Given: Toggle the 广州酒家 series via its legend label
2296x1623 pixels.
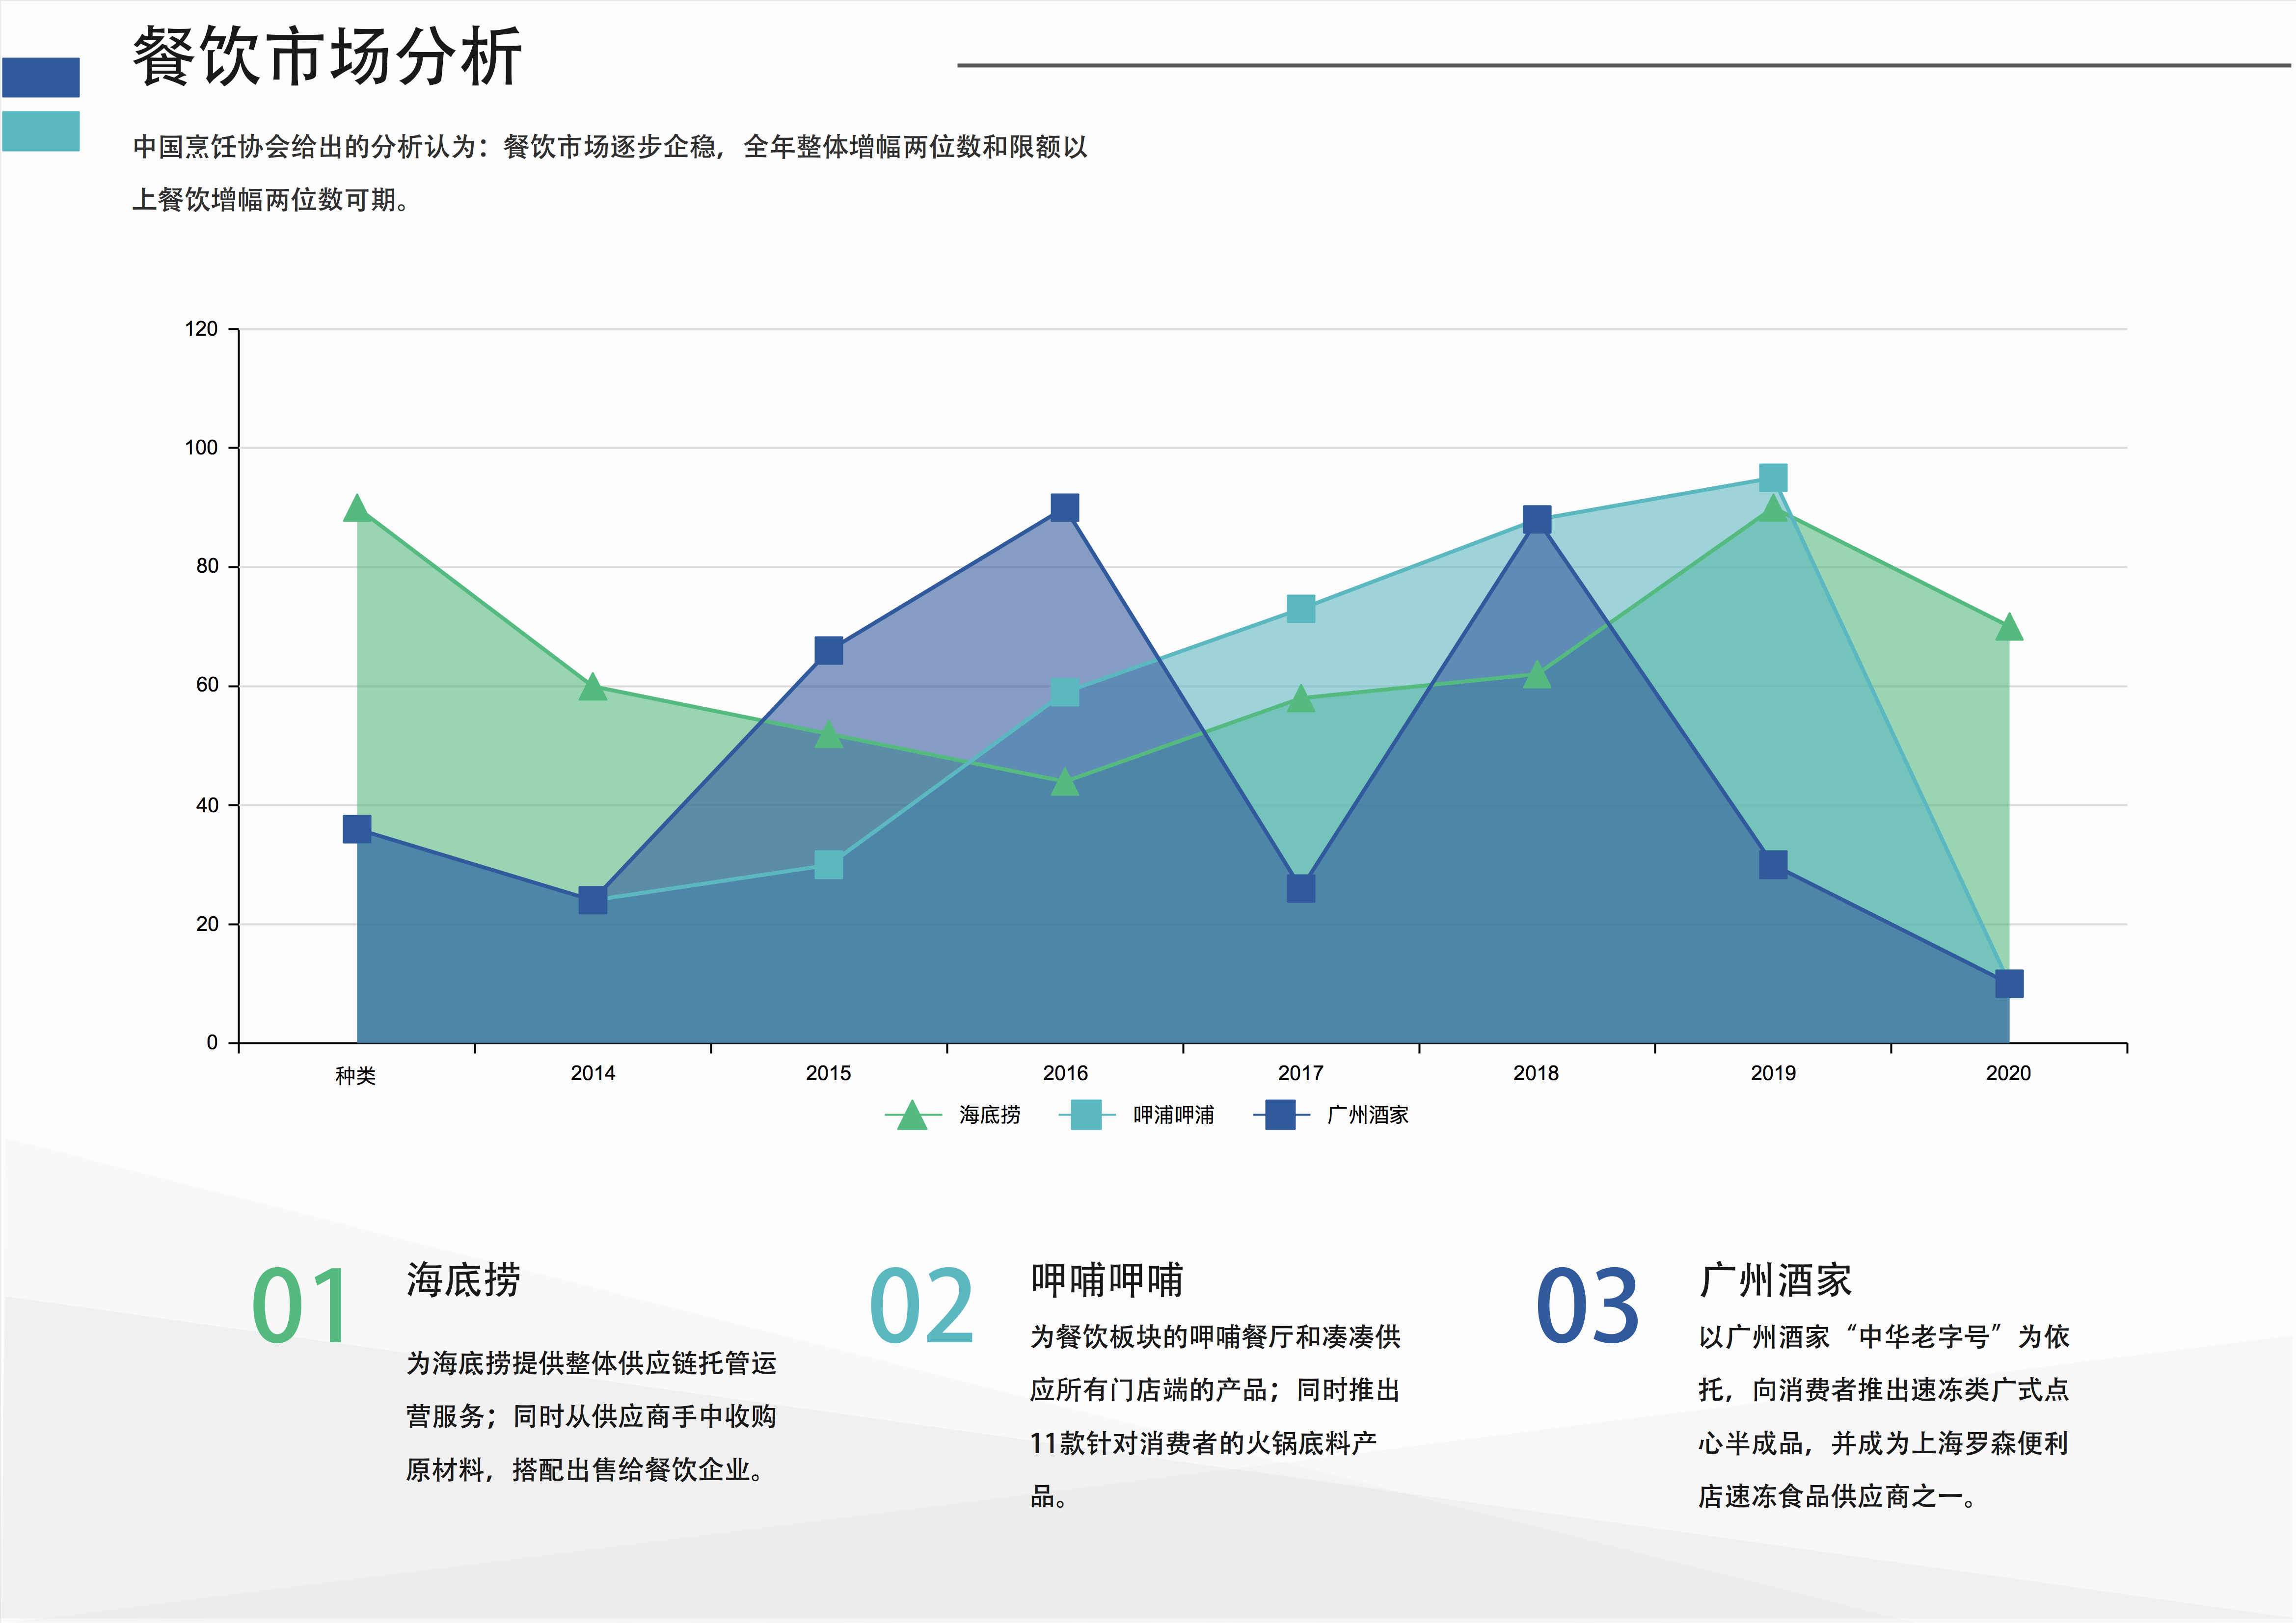Looking at the screenshot, I should pyautogui.click(x=1367, y=1114).
